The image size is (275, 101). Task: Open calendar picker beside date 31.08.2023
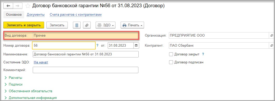136,46
